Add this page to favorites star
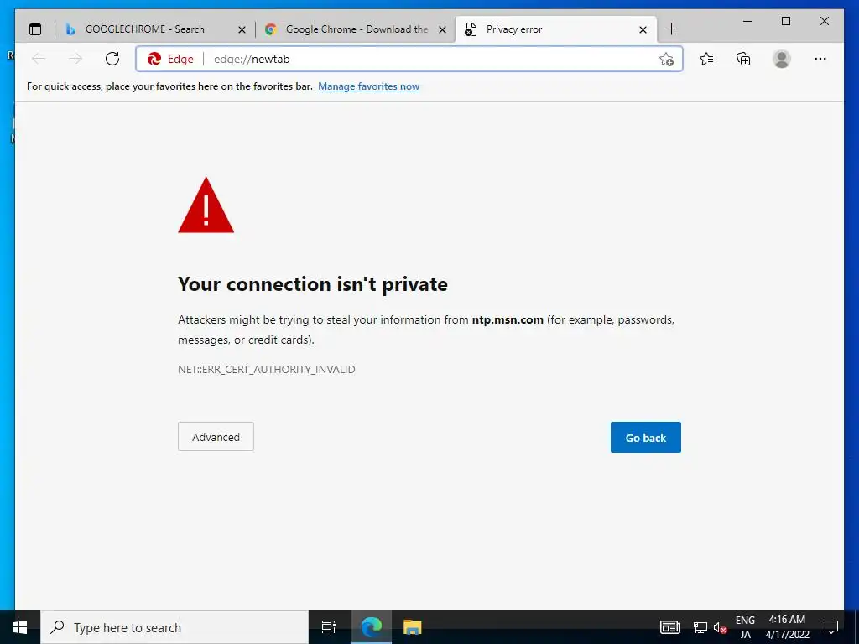This screenshot has width=859, height=644. coord(666,60)
